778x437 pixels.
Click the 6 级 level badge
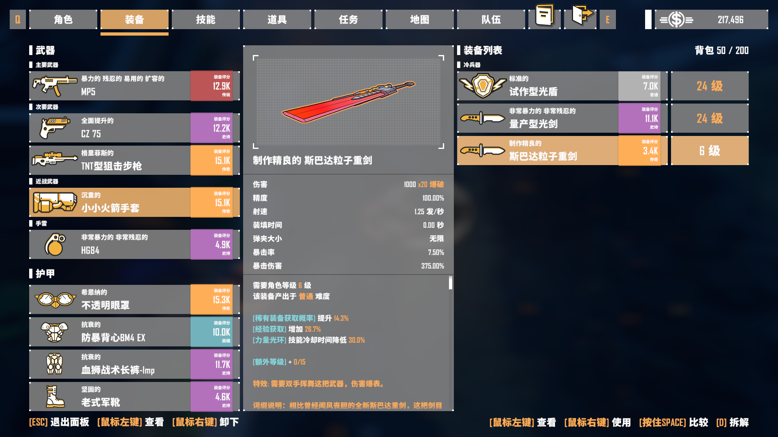(710, 151)
